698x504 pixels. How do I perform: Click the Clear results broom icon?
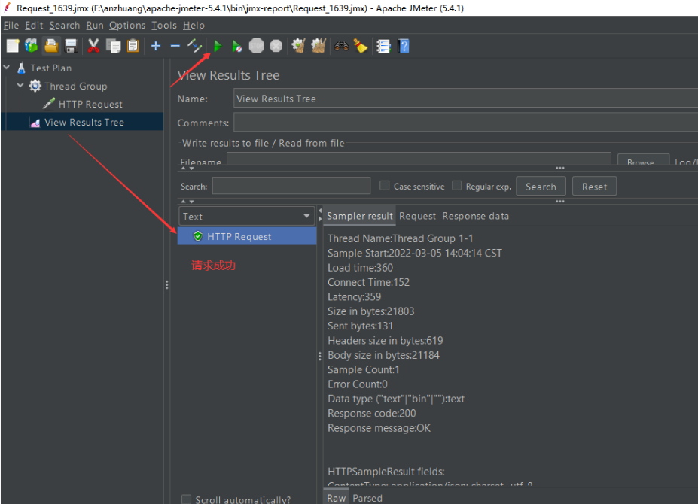click(x=298, y=46)
